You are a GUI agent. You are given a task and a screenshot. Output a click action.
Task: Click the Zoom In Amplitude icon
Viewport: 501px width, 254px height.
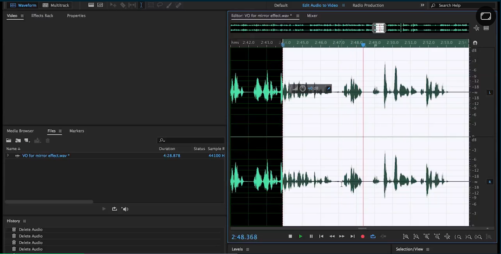pyautogui.click(x=406, y=237)
